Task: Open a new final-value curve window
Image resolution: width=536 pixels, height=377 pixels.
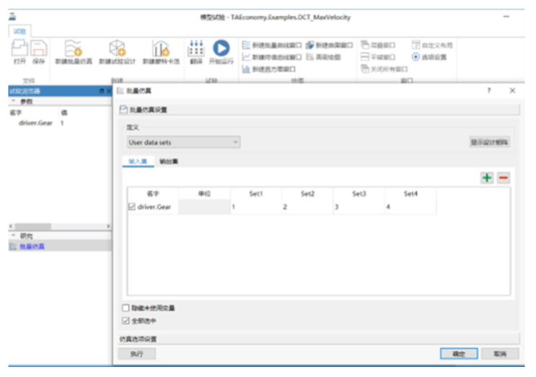Action: tap(272, 57)
